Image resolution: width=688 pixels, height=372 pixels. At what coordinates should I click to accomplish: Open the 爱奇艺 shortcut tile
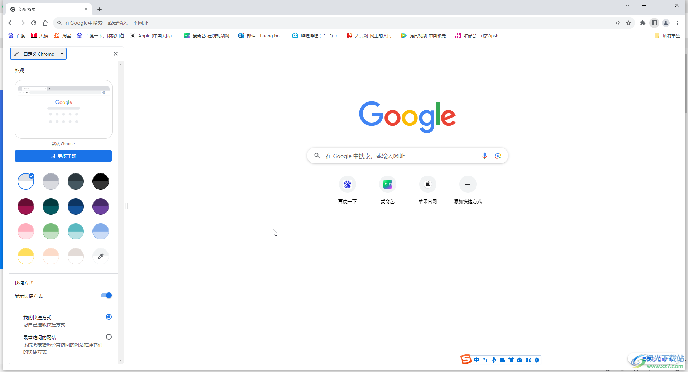point(387,190)
